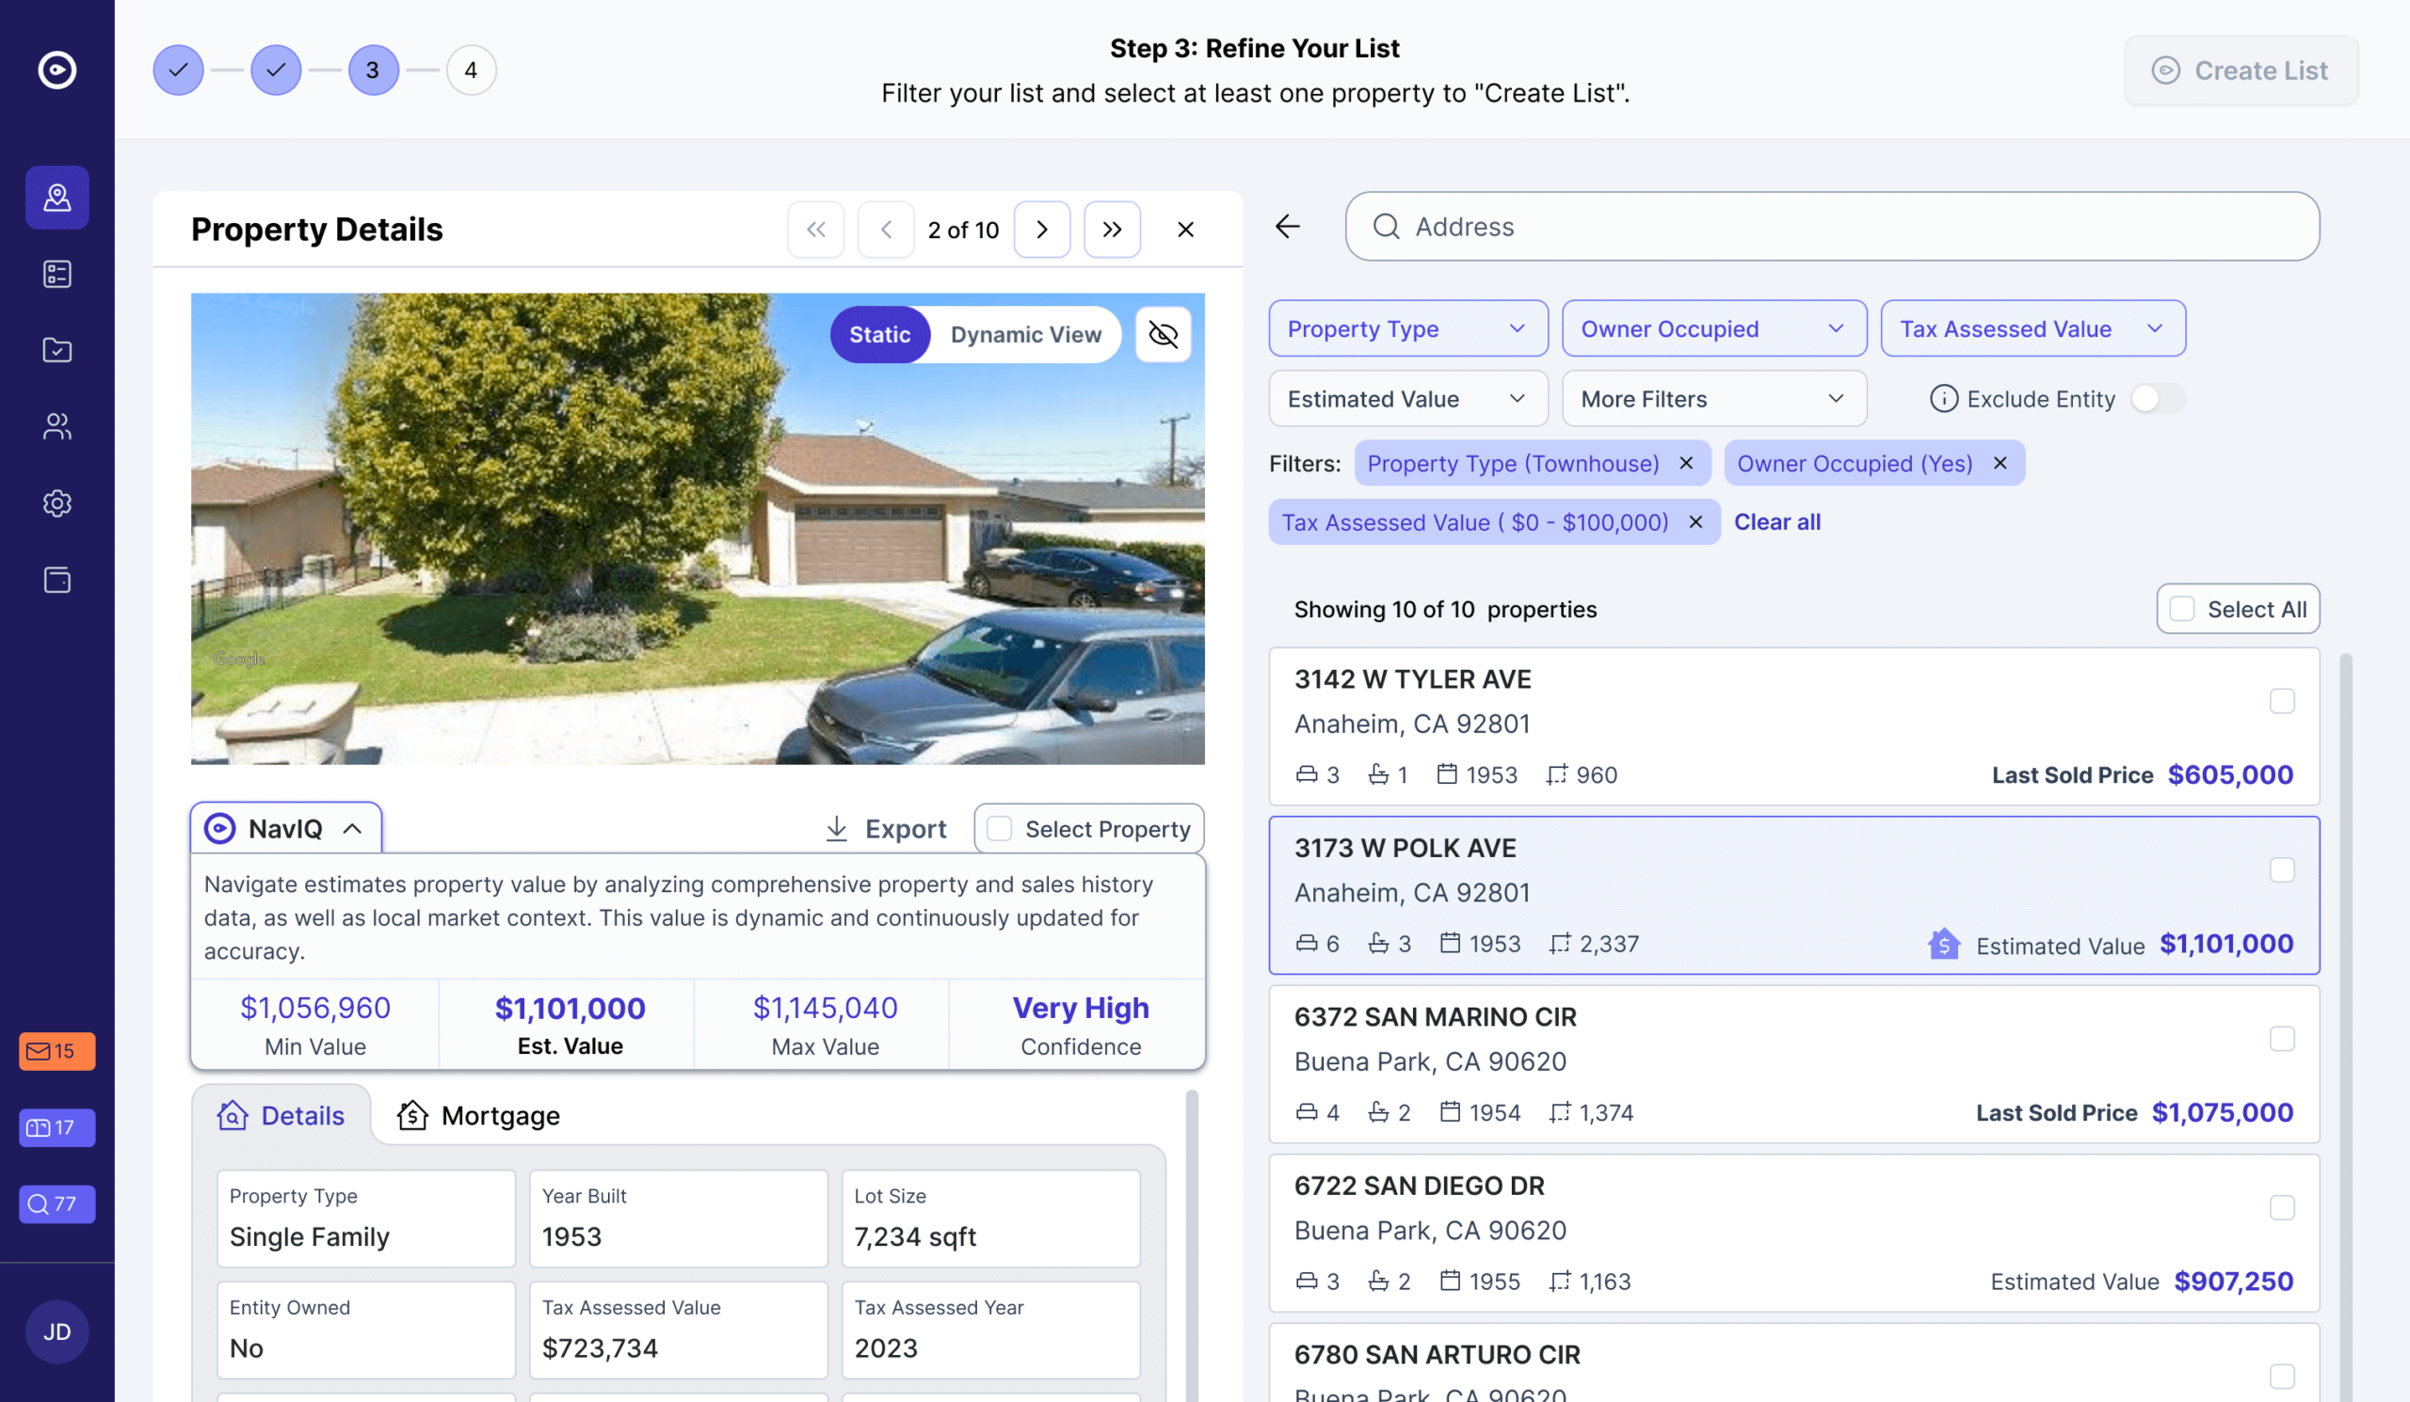Click the back arrow beside Address search
The image size is (2410, 1402).
[x=1287, y=227]
